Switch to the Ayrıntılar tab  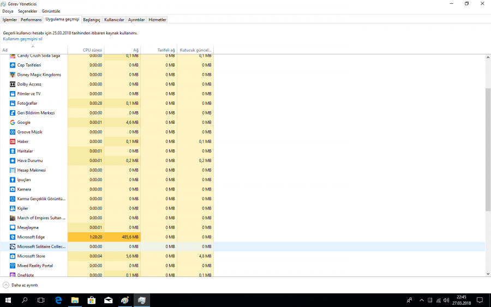click(x=136, y=20)
